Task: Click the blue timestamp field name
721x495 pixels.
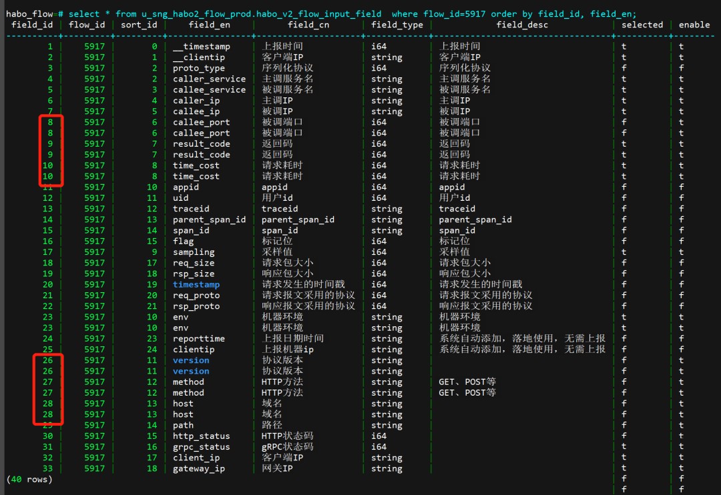Action: (196, 285)
